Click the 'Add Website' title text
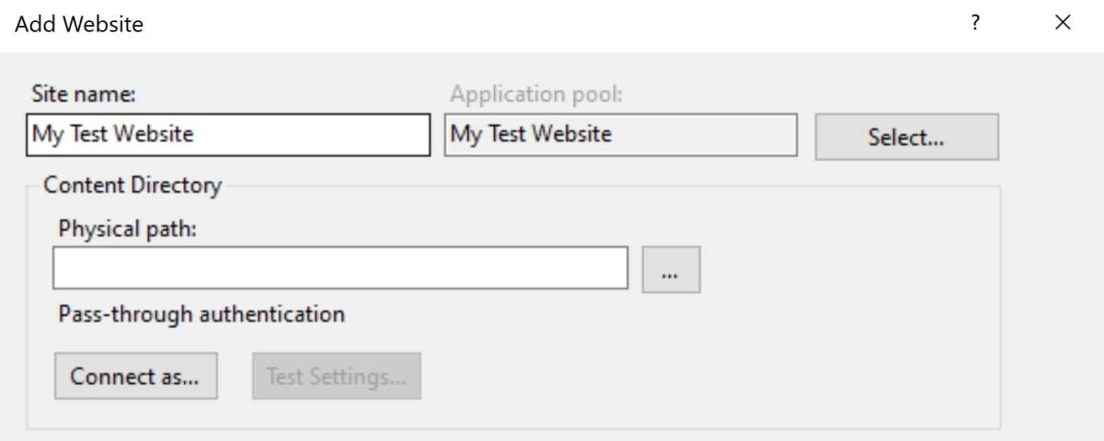The width and height of the screenshot is (1104, 441). click(x=79, y=25)
